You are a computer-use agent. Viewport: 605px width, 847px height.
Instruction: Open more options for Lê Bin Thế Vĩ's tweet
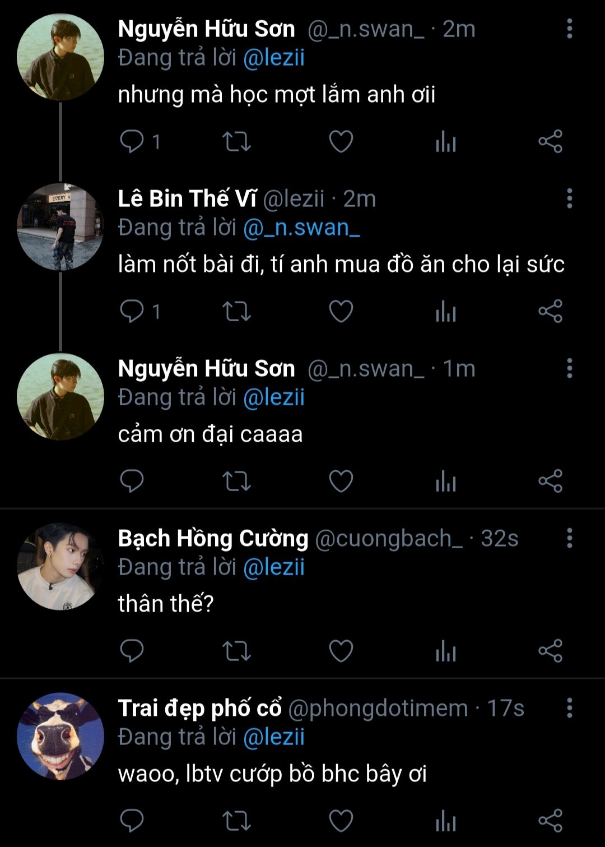[x=569, y=198]
